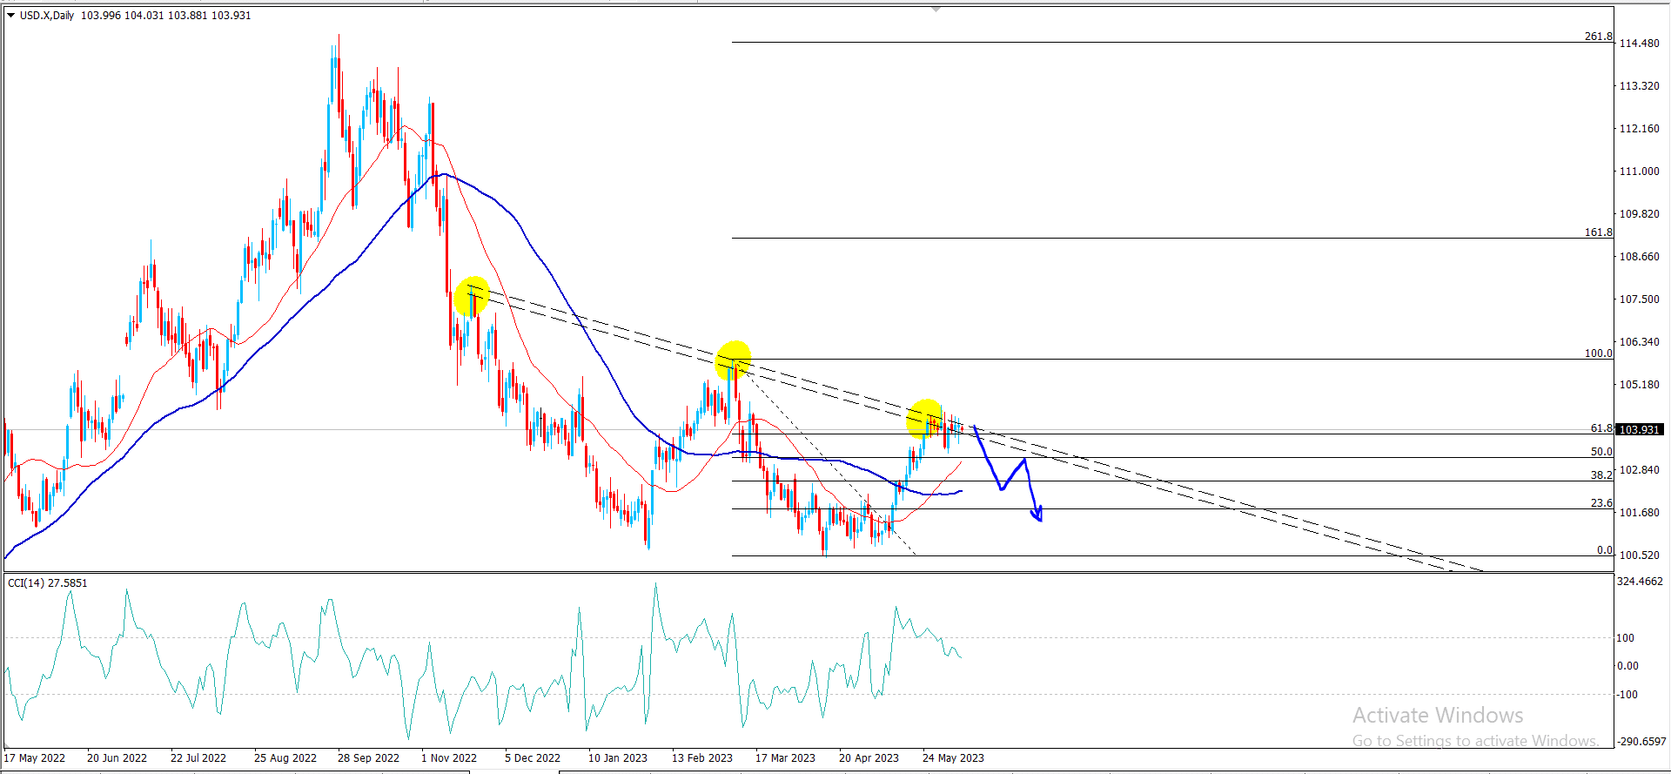Click the 24 May 2023 date label
The image size is (1671, 774).
click(x=954, y=758)
